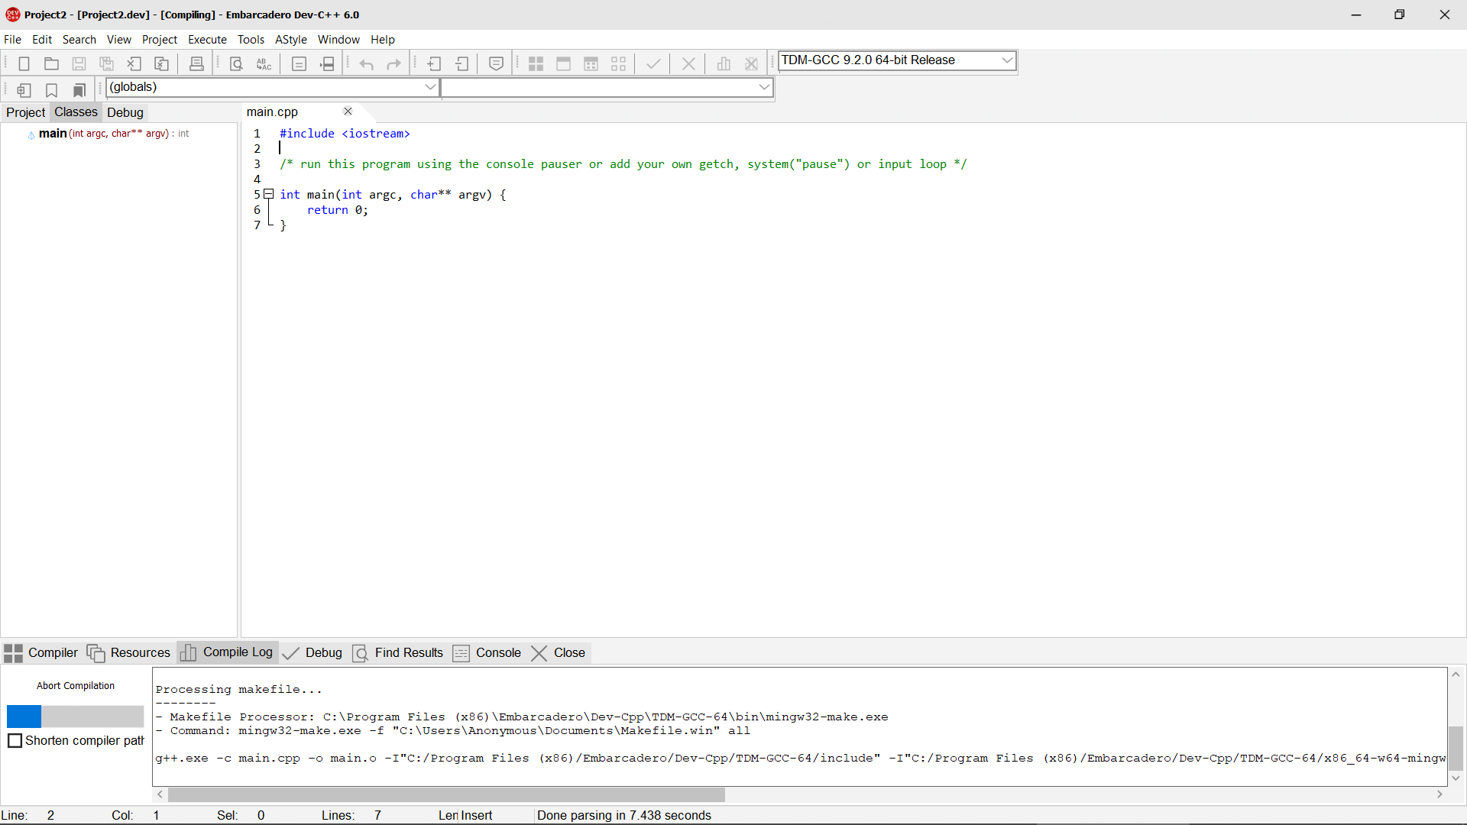Click the Compile & Run toolbar icon
This screenshot has width=1467, height=825.
click(x=591, y=64)
